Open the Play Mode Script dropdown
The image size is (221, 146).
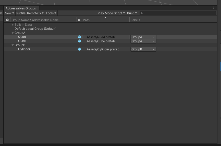pos(111,13)
